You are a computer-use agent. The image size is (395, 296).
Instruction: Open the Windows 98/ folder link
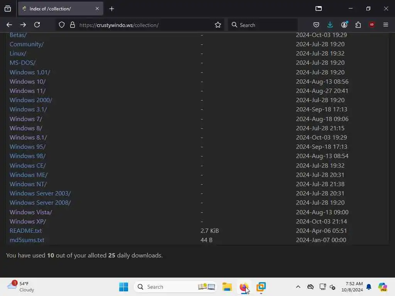27,156
